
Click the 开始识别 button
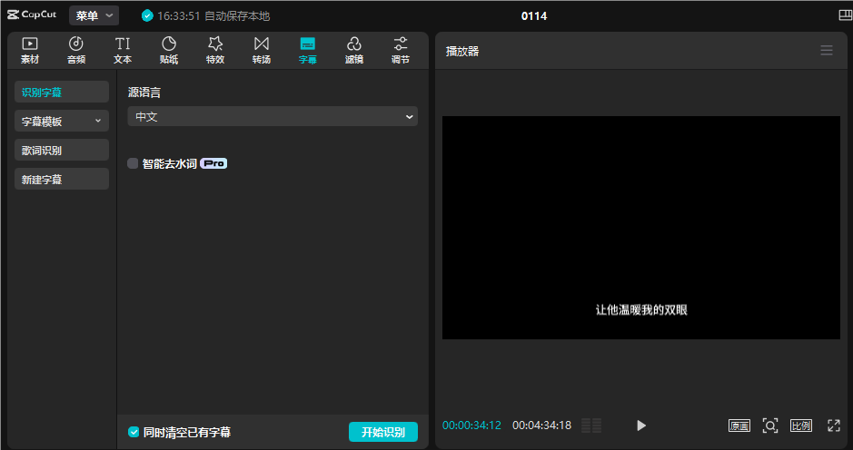pyautogui.click(x=382, y=432)
